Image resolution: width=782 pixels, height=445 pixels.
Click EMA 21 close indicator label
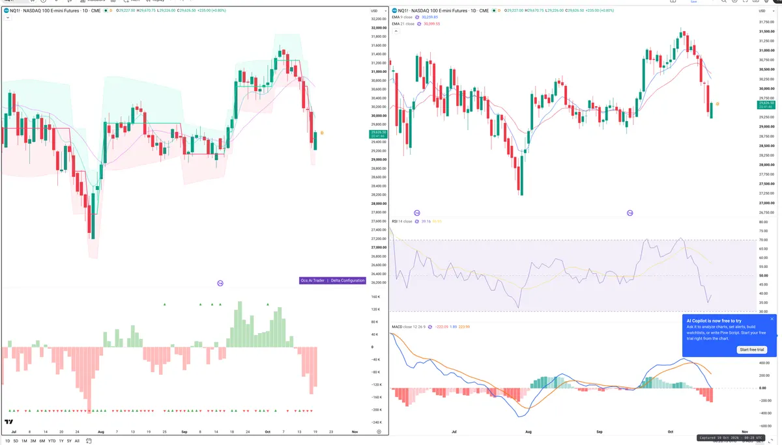click(x=402, y=23)
